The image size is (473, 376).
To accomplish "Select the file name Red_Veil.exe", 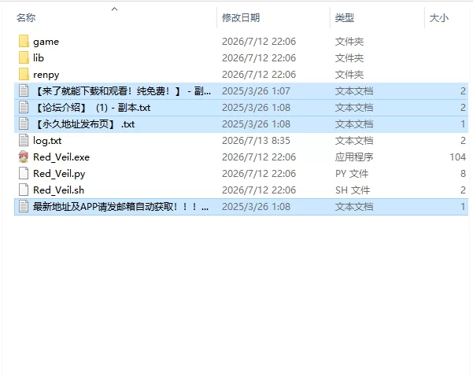I will tap(61, 157).
